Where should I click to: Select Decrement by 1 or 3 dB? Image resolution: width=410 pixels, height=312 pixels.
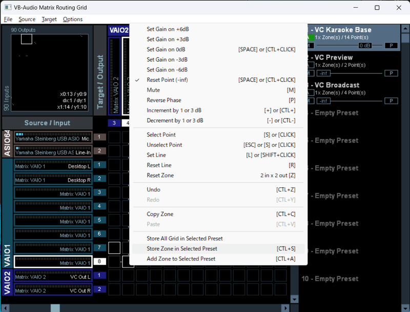218,121
